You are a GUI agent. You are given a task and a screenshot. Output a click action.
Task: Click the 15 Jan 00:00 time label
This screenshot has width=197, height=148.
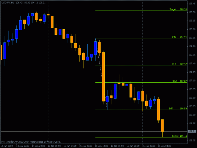(54, 146)
